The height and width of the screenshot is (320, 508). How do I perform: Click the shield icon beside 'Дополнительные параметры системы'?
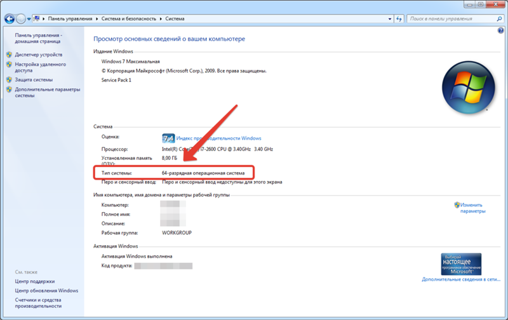point(9,90)
